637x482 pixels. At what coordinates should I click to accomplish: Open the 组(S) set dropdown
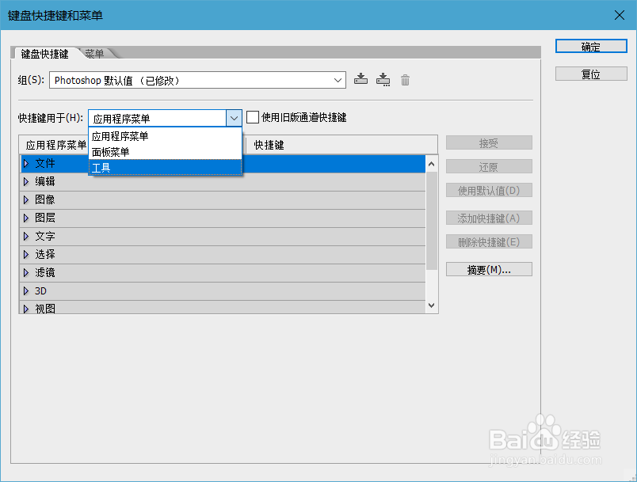[197, 80]
